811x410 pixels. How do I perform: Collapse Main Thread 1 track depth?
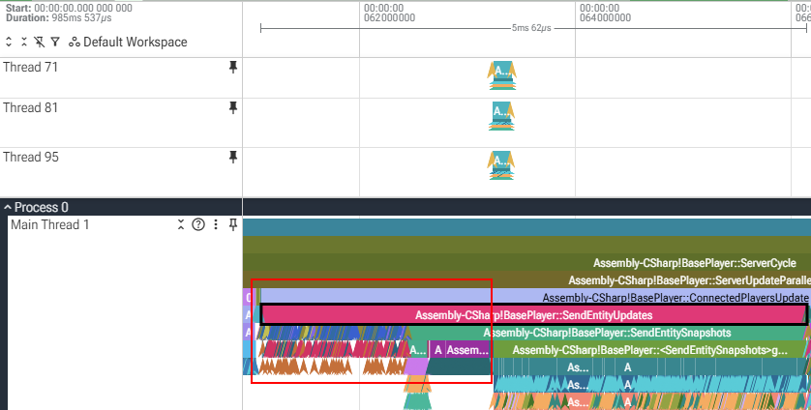pyautogui.click(x=181, y=224)
